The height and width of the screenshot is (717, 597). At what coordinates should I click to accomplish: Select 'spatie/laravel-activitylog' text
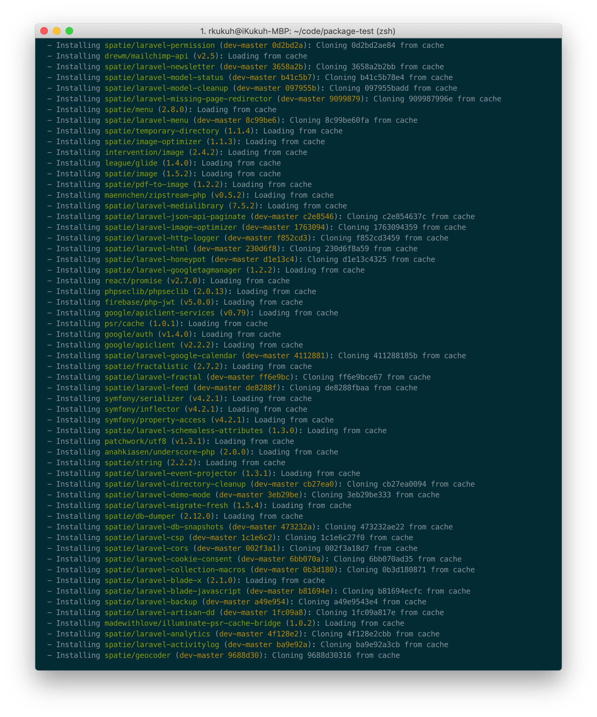[x=162, y=645]
